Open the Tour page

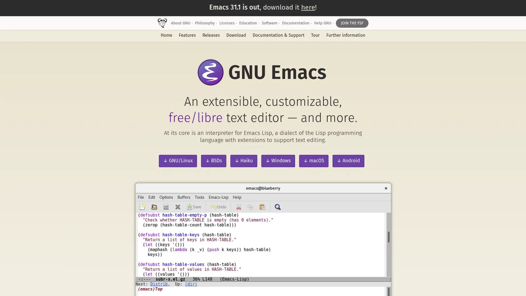tap(315, 35)
